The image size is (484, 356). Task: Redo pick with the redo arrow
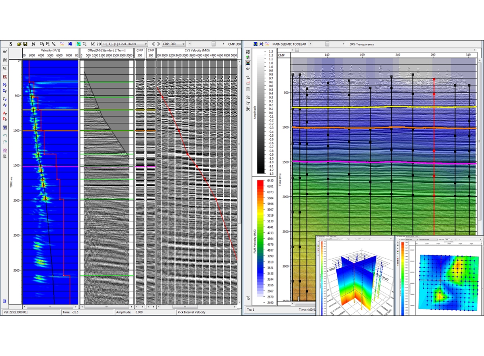pyautogui.click(x=4, y=142)
